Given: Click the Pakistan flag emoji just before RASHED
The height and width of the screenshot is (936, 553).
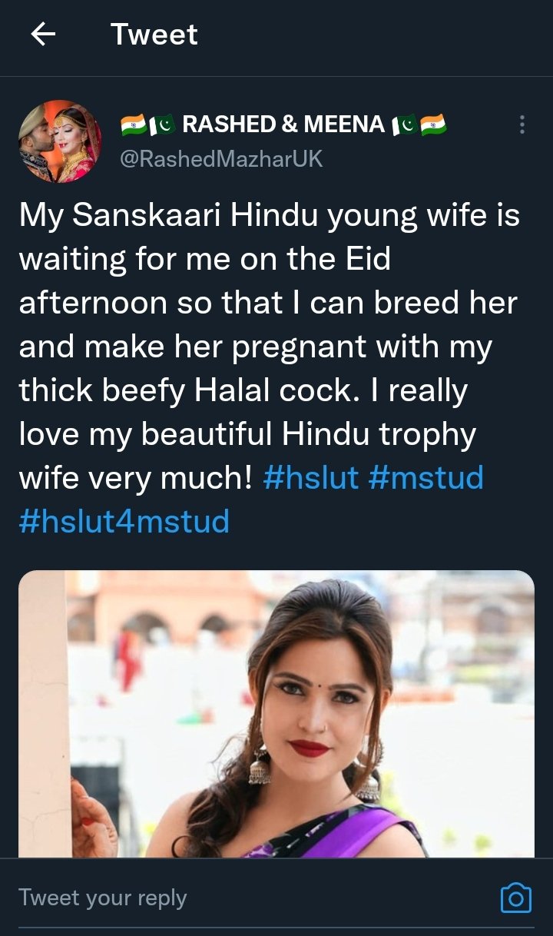Looking at the screenshot, I should [x=162, y=124].
